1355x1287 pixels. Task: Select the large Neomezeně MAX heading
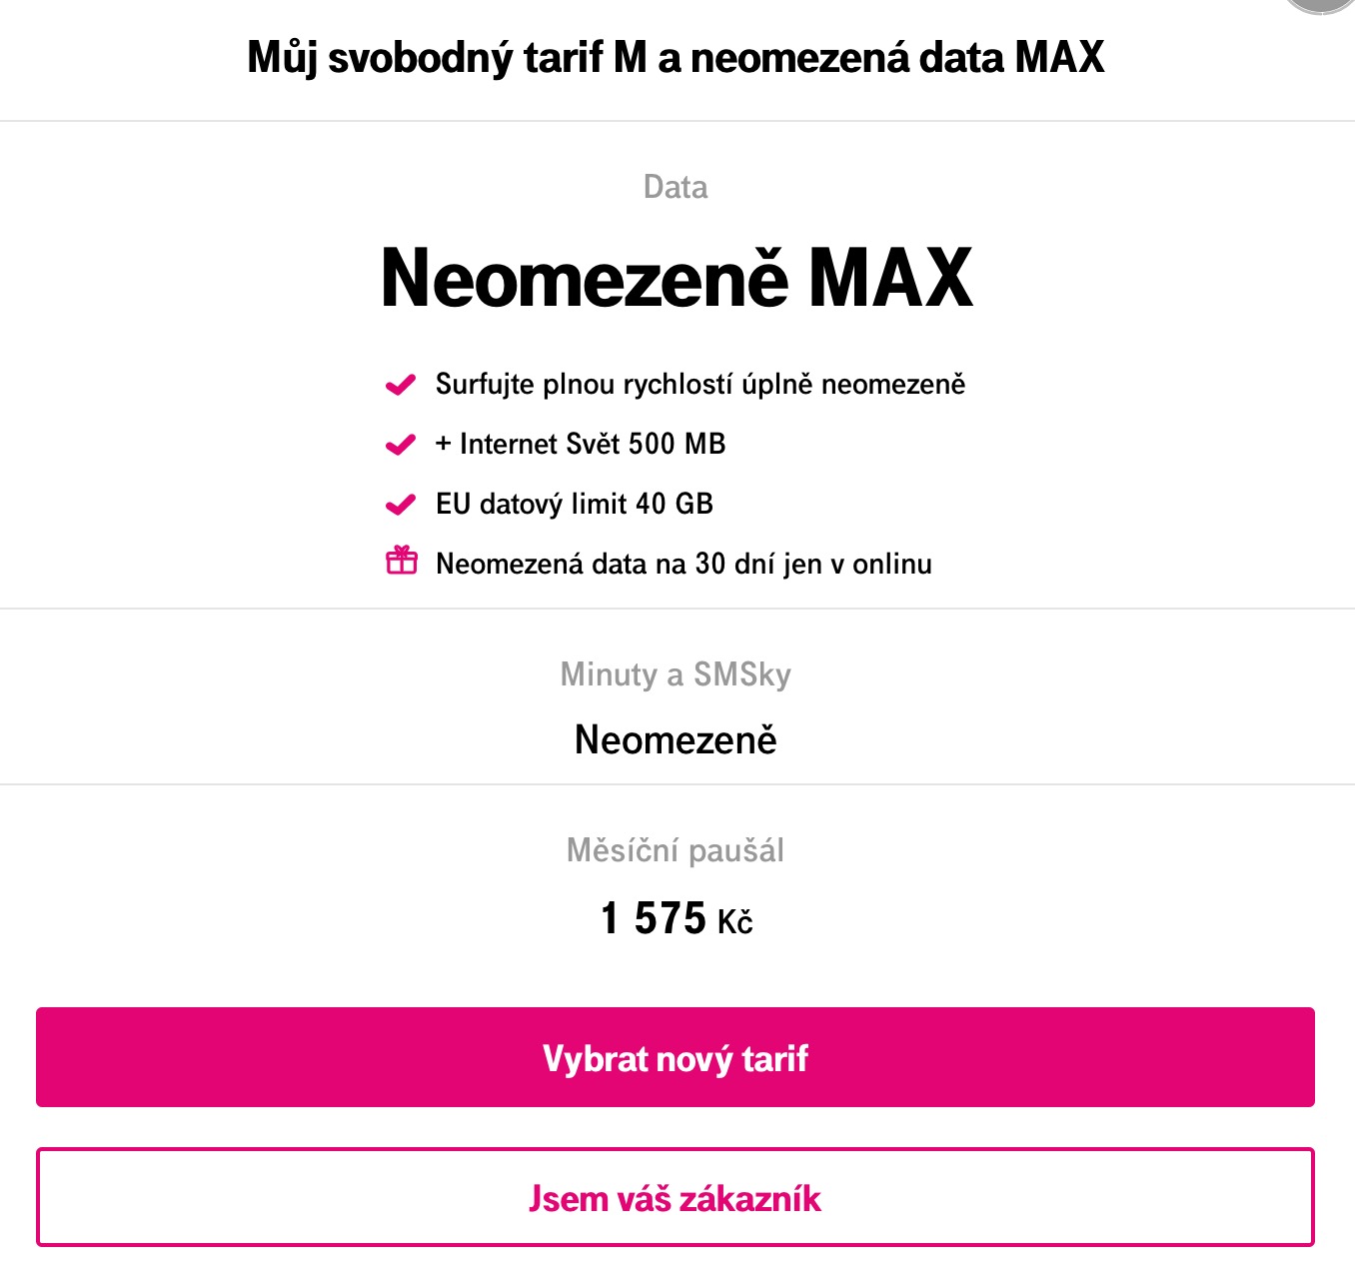click(677, 278)
